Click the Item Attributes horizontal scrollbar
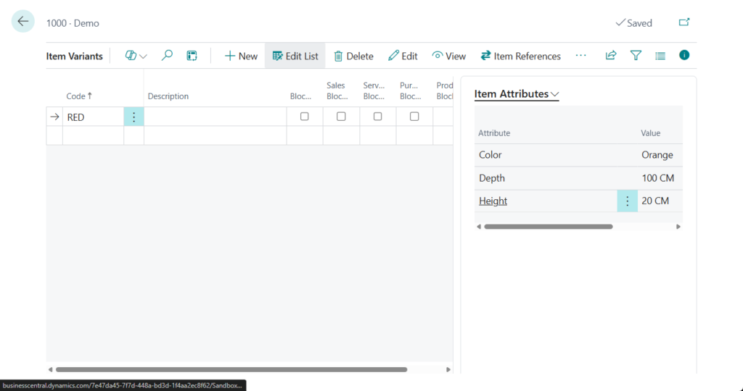The image size is (743, 391). 548,227
